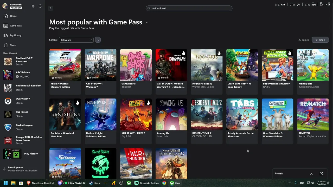Select the Wobbly Life tile
333x187 pixels.
(313, 72)
